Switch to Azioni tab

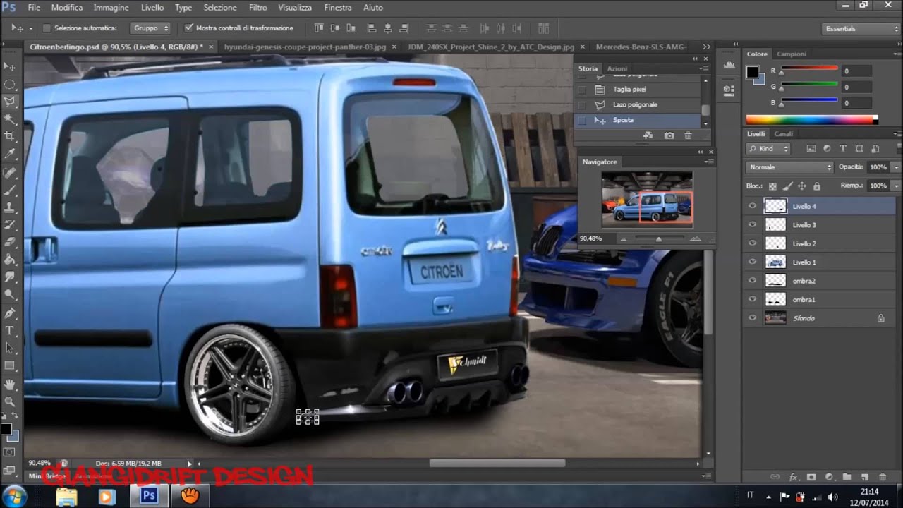pyautogui.click(x=617, y=68)
